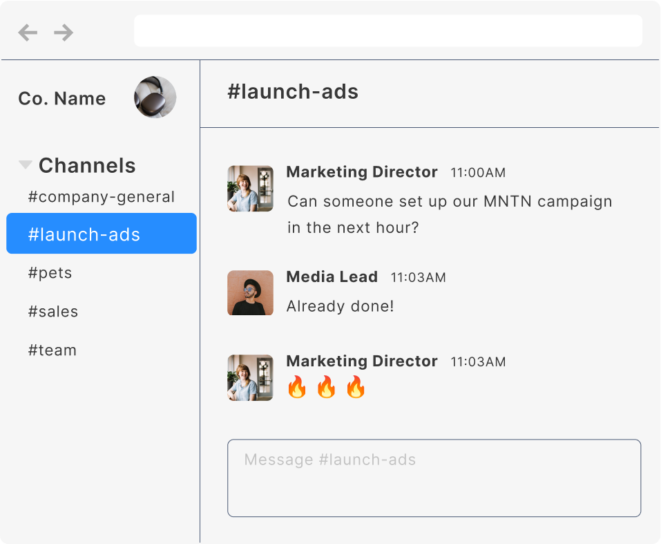This screenshot has height=544, width=661.
Task: Click the Media Lead sender name
Action: tap(332, 277)
